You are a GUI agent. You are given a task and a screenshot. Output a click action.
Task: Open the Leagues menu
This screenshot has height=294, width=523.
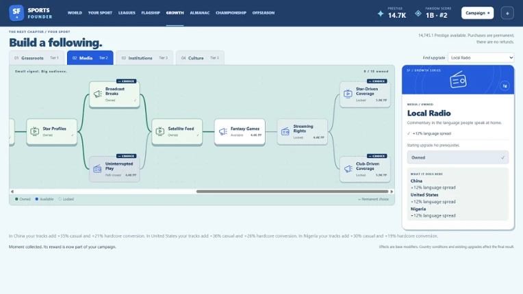pos(127,13)
